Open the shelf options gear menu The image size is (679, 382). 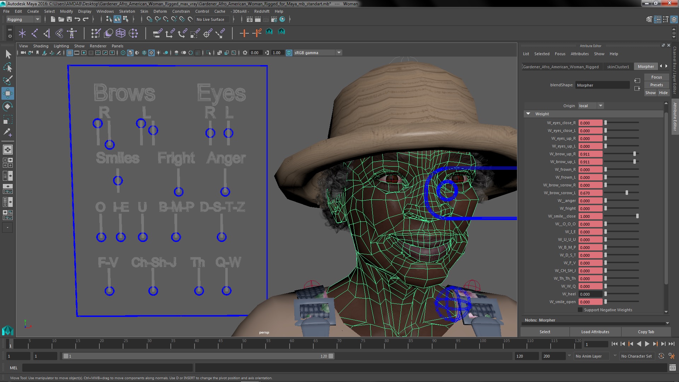tap(10, 36)
